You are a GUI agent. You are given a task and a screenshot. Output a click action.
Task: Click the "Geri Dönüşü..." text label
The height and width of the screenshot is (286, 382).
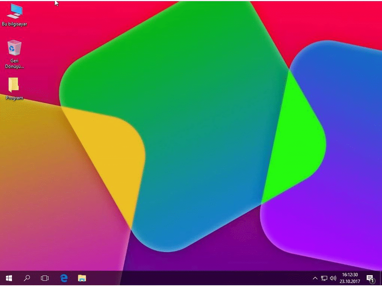pyautogui.click(x=14, y=64)
